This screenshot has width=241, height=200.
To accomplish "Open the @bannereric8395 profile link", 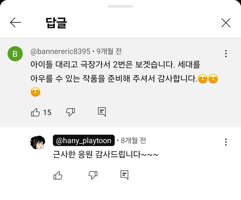I will (60, 51).
